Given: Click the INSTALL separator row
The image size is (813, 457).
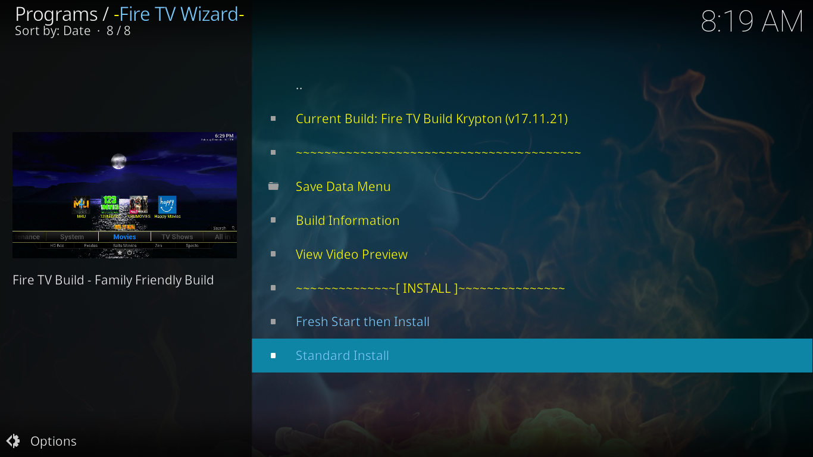Looking at the screenshot, I should pyautogui.click(x=532, y=288).
